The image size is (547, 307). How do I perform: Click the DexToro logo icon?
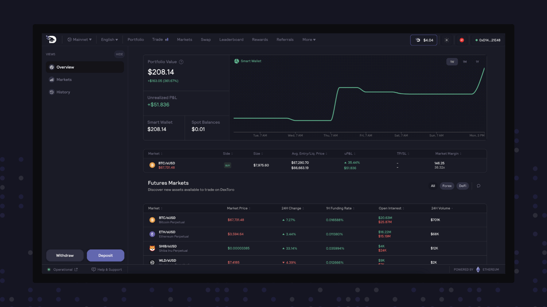click(x=51, y=40)
